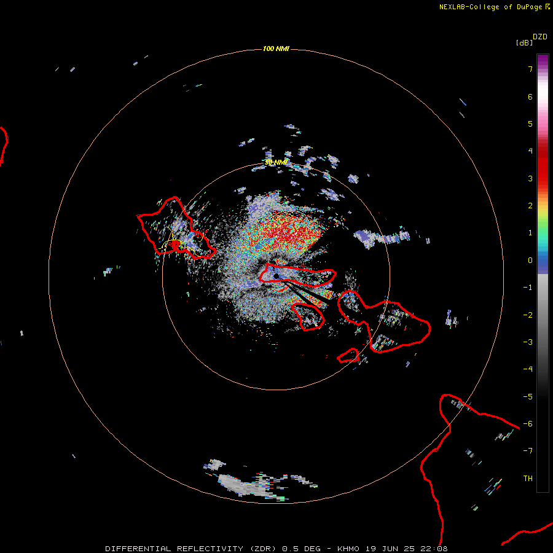Click the TH label on color scale
Image resolution: width=553 pixels, height=553 pixels.
click(528, 479)
